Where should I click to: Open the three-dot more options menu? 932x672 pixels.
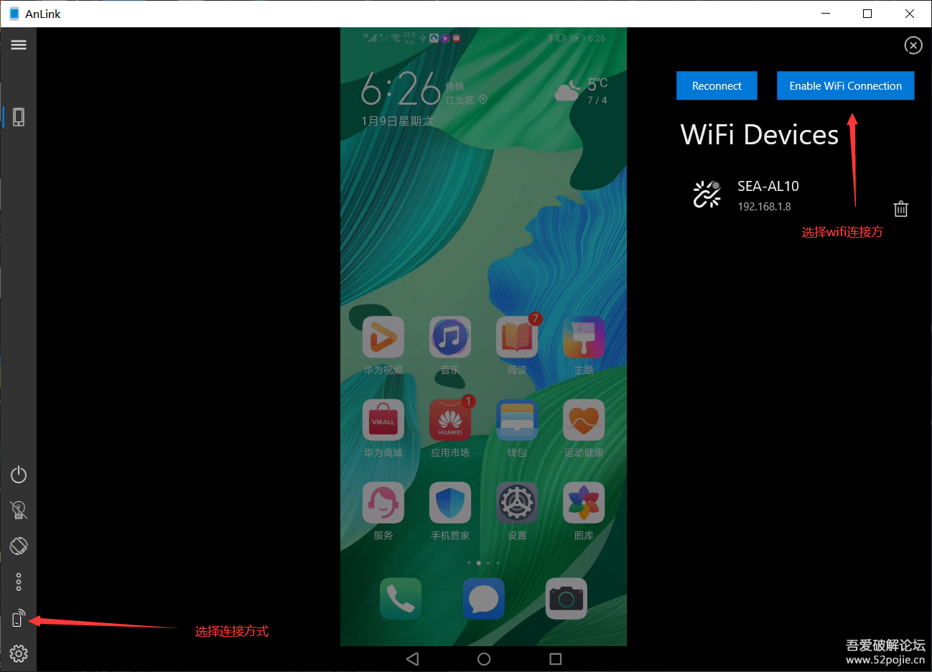(19, 582)
